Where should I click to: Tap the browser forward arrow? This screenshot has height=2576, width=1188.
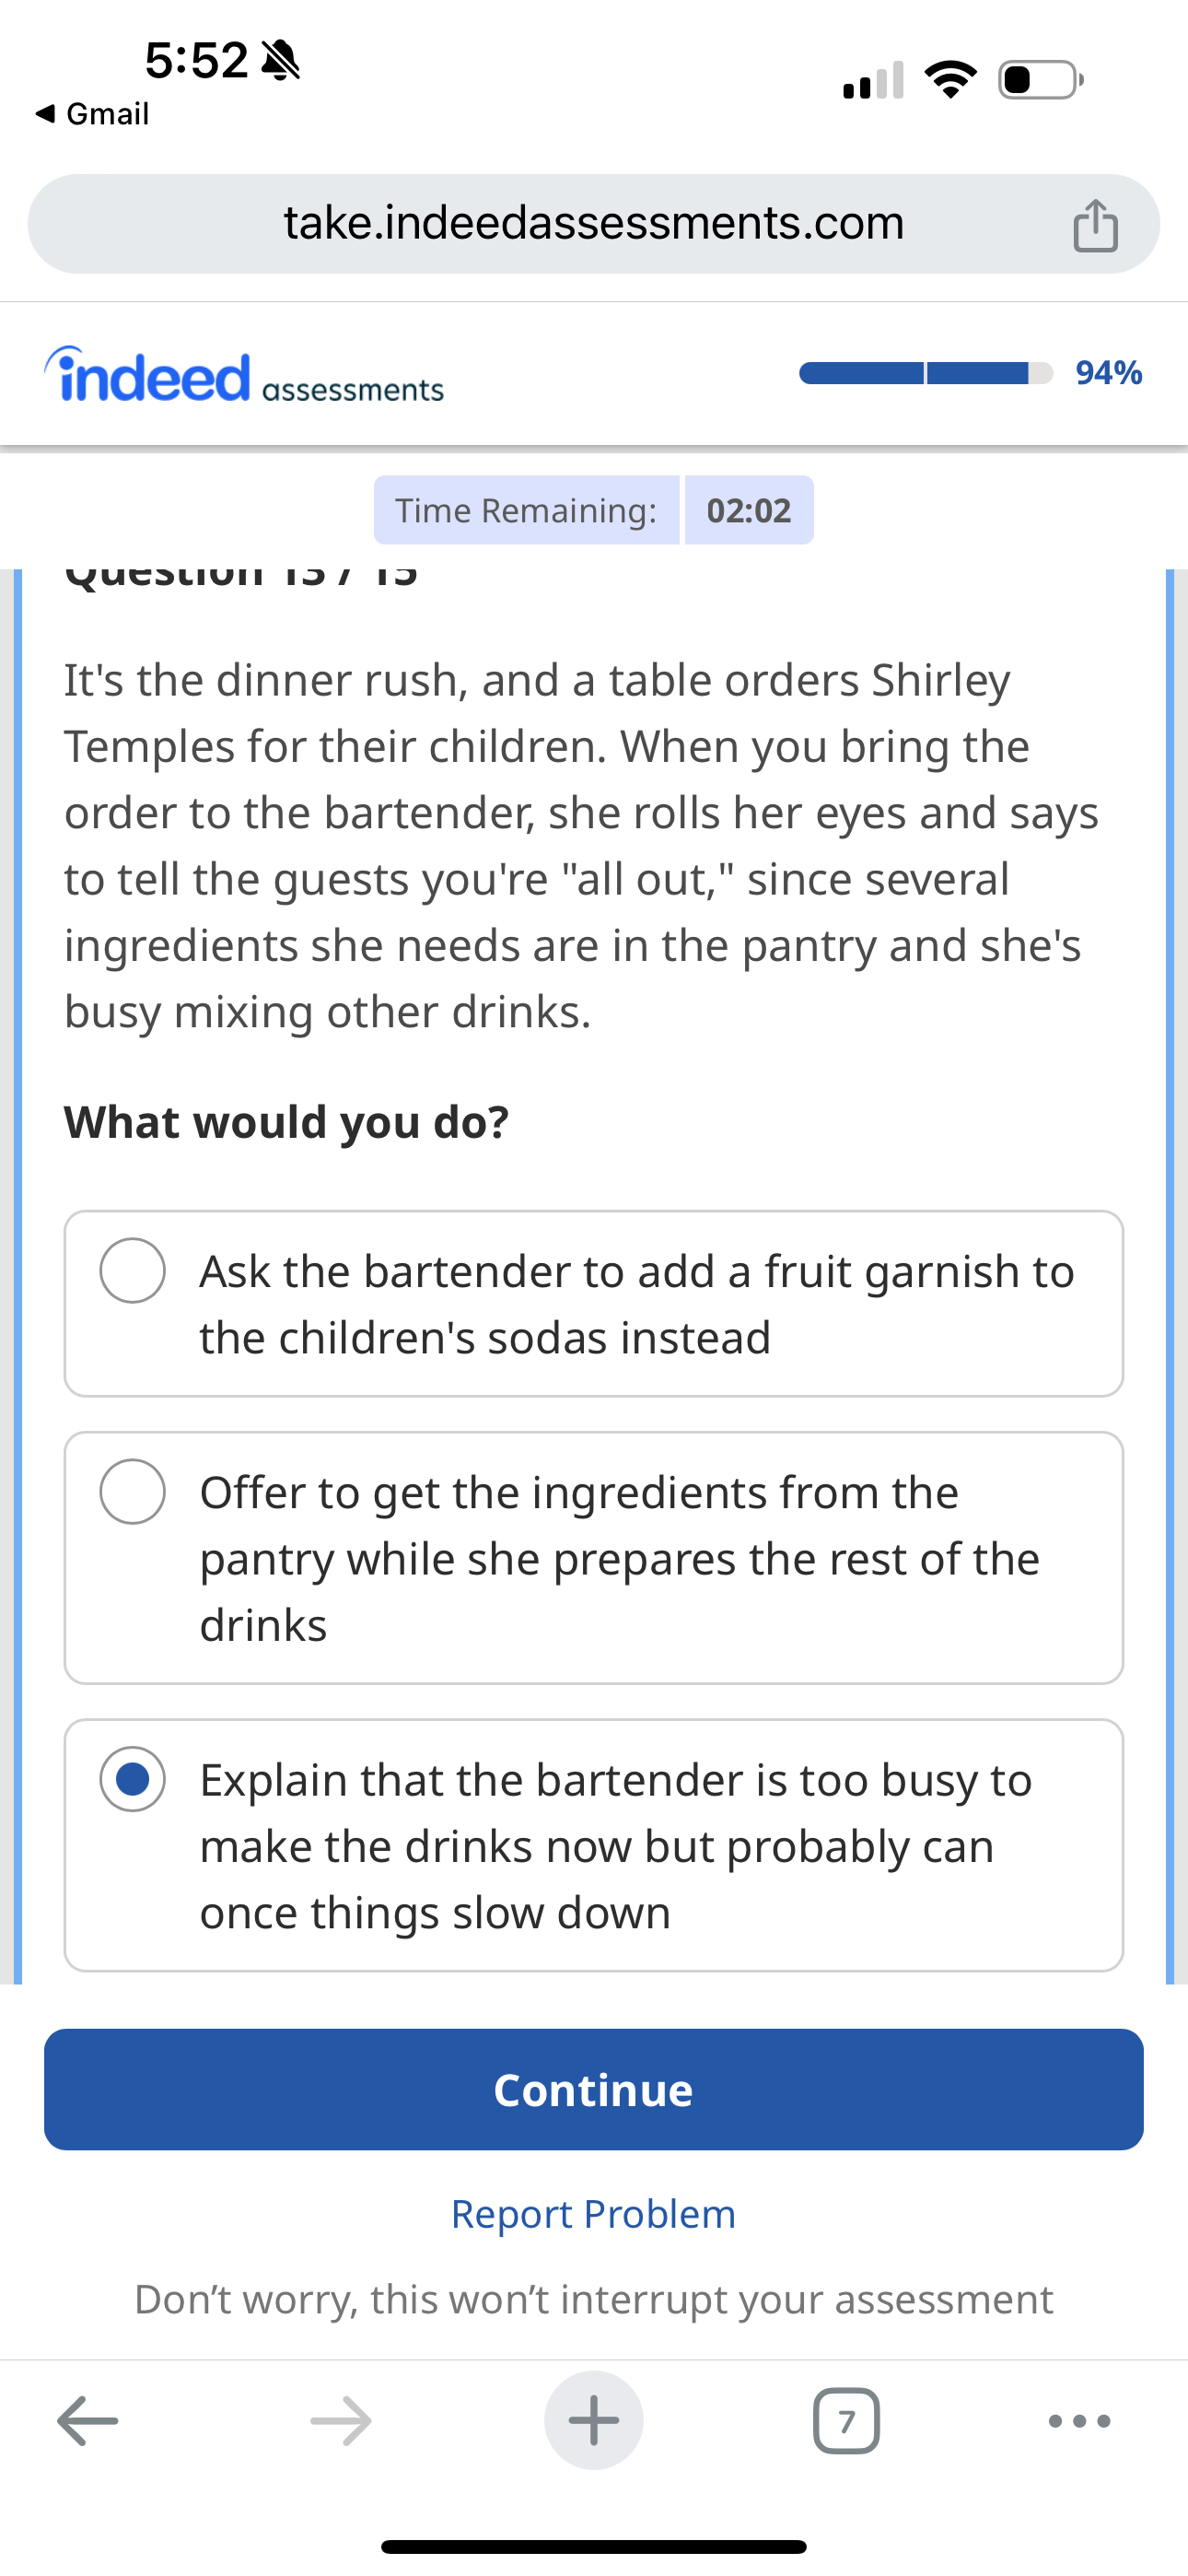[341, 2421]
